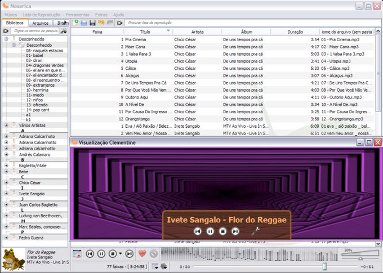Image resolution: width=383 pixels, height=273 pixels.
Task: Expand the Bebe artist node
Action: click(6, 172)
